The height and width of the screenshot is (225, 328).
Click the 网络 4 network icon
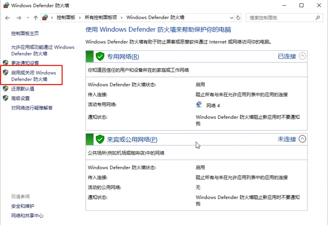(x=199, y=104)
